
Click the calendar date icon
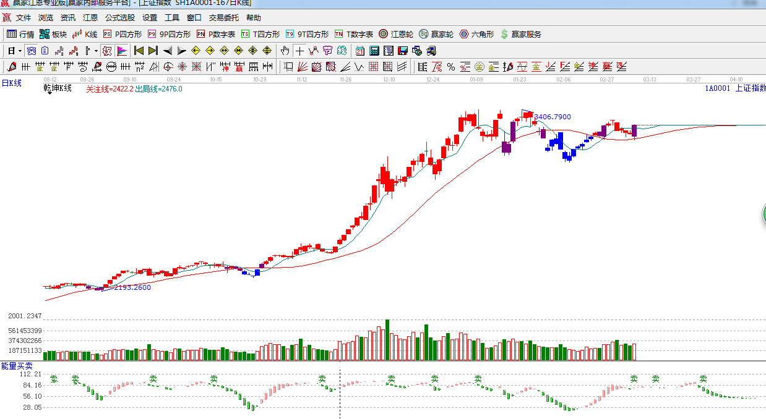coord(360,51)
